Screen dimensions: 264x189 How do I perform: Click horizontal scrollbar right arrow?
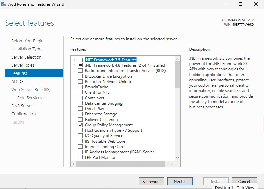pyautogui.click(x=172, y=164)
